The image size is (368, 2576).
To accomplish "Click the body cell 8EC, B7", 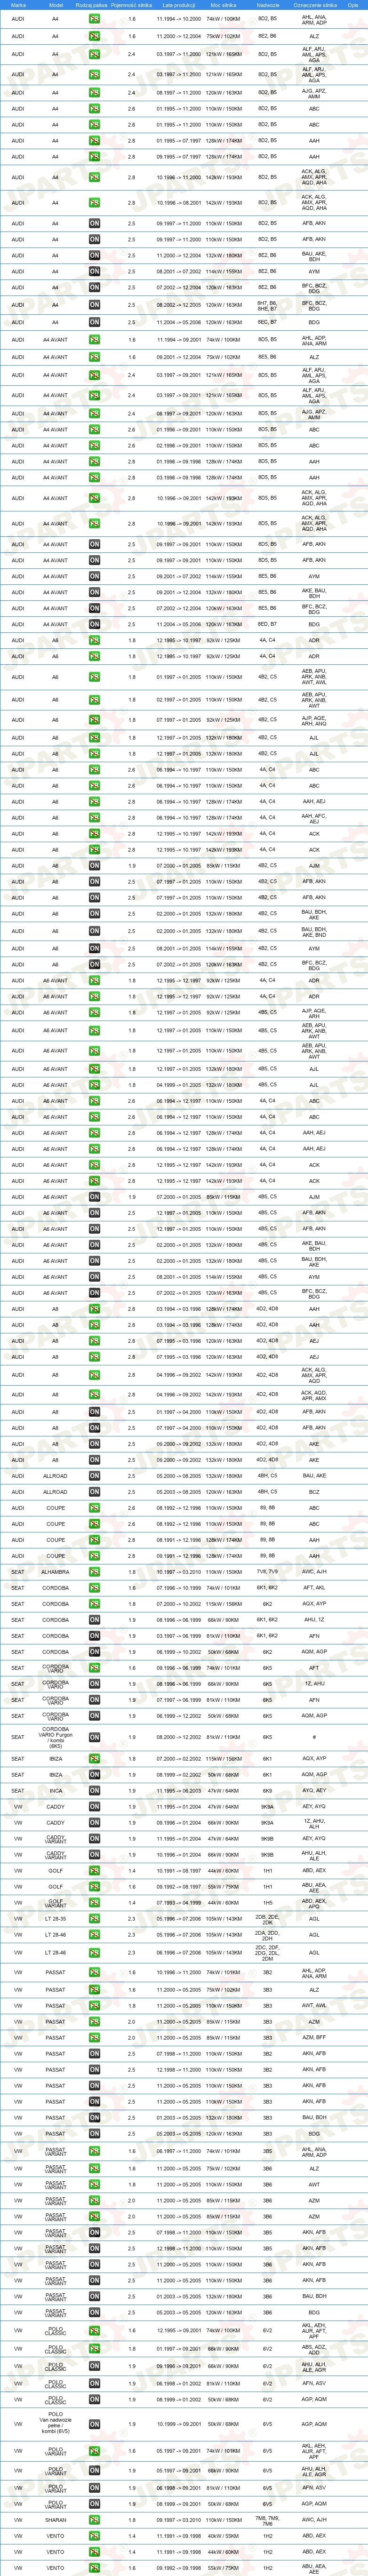I will coord(267,322).
